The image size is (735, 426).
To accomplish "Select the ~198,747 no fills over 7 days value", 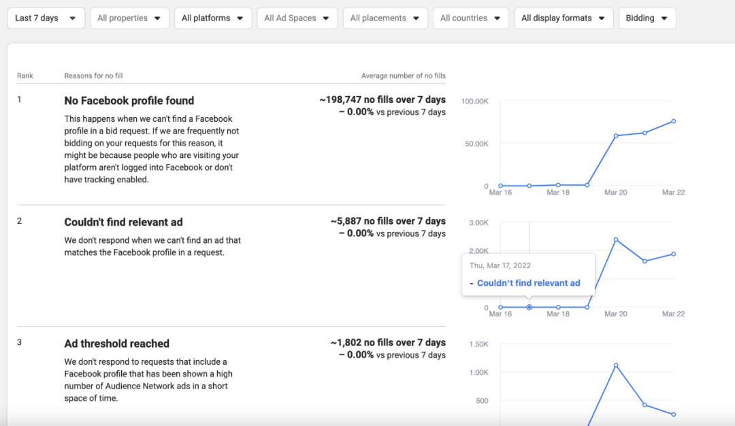I will pos(382,99).
